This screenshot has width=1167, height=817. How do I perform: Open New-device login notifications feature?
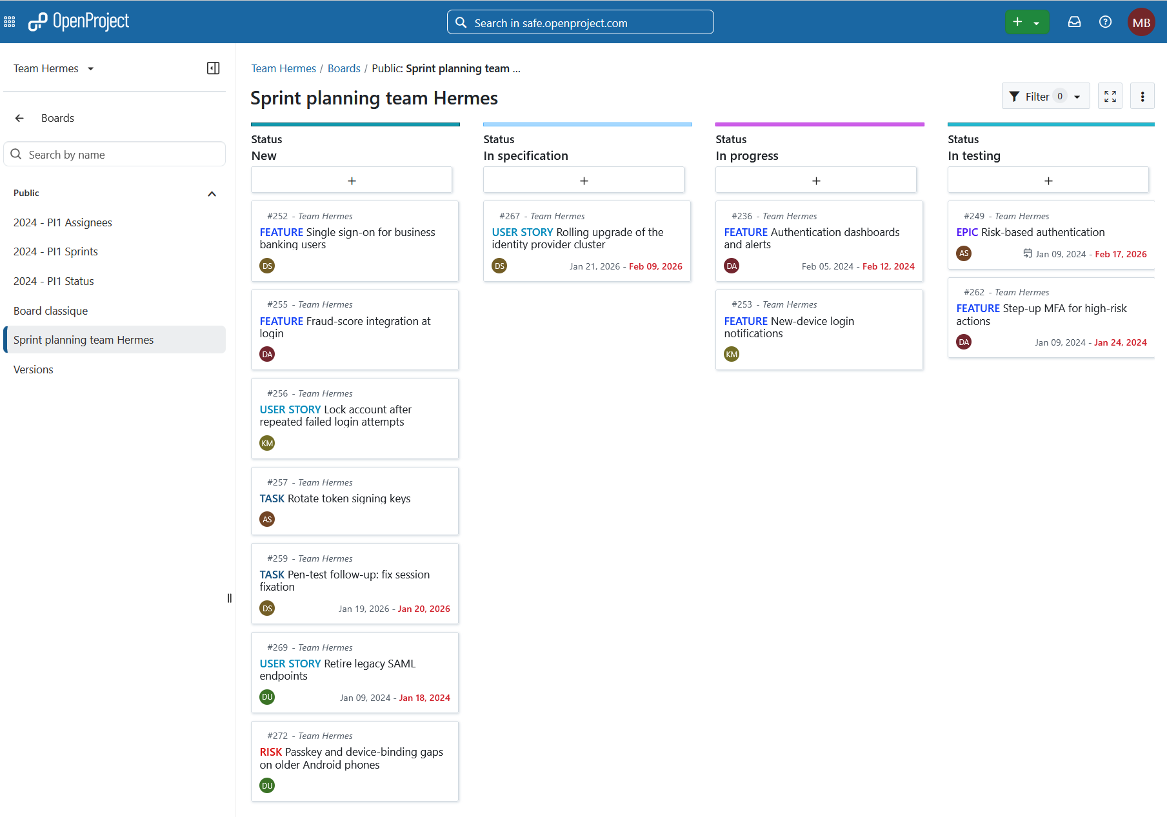tap(819, 330)
